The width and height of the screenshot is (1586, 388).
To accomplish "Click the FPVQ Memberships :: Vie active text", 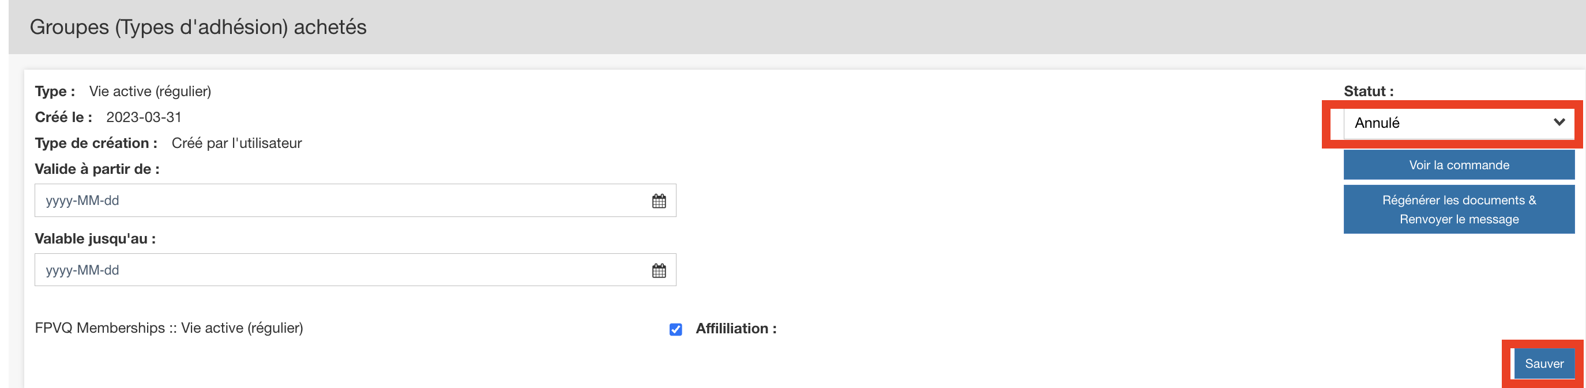I will click(169, 328).
